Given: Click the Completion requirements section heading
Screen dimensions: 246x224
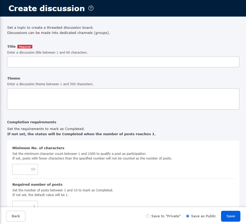Looking at the screenshot, I should coord(32,122).
